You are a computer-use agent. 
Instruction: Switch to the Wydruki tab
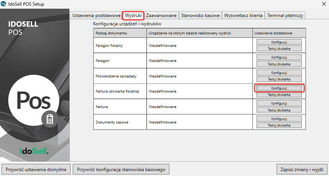coord(133,15)
